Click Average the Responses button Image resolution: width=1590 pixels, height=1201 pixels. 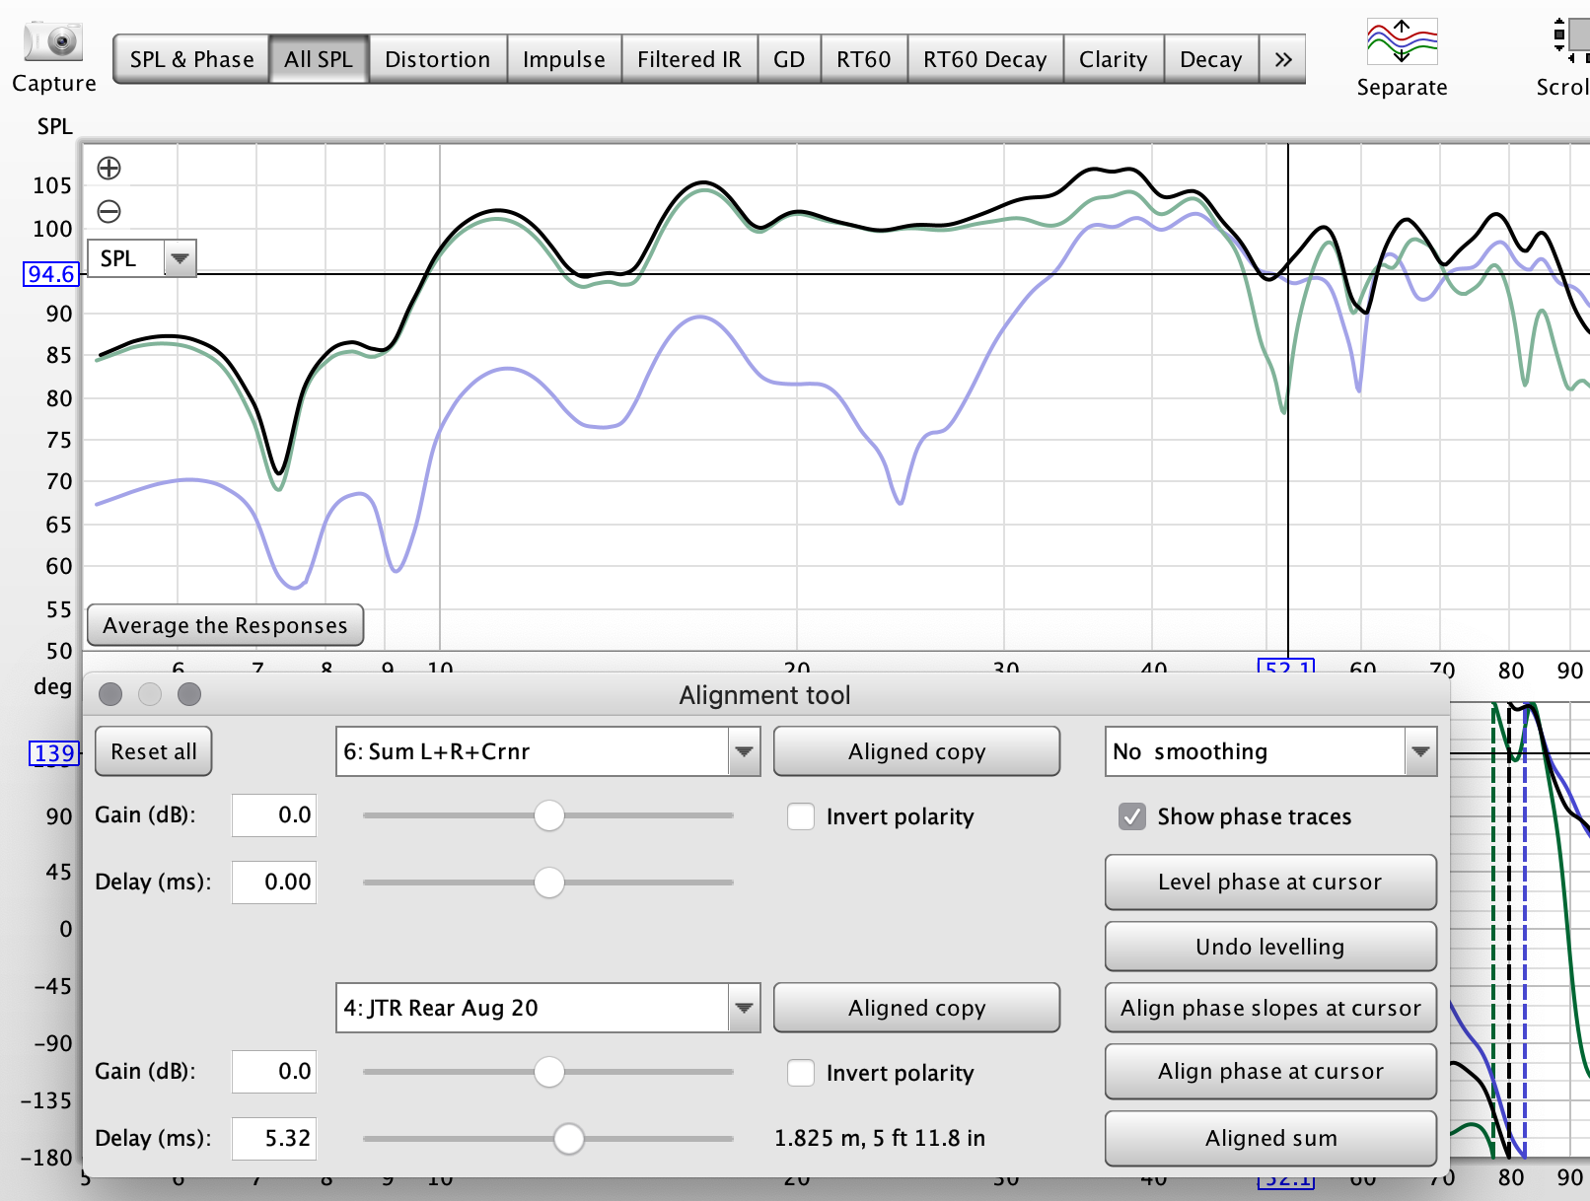(225, 625)
